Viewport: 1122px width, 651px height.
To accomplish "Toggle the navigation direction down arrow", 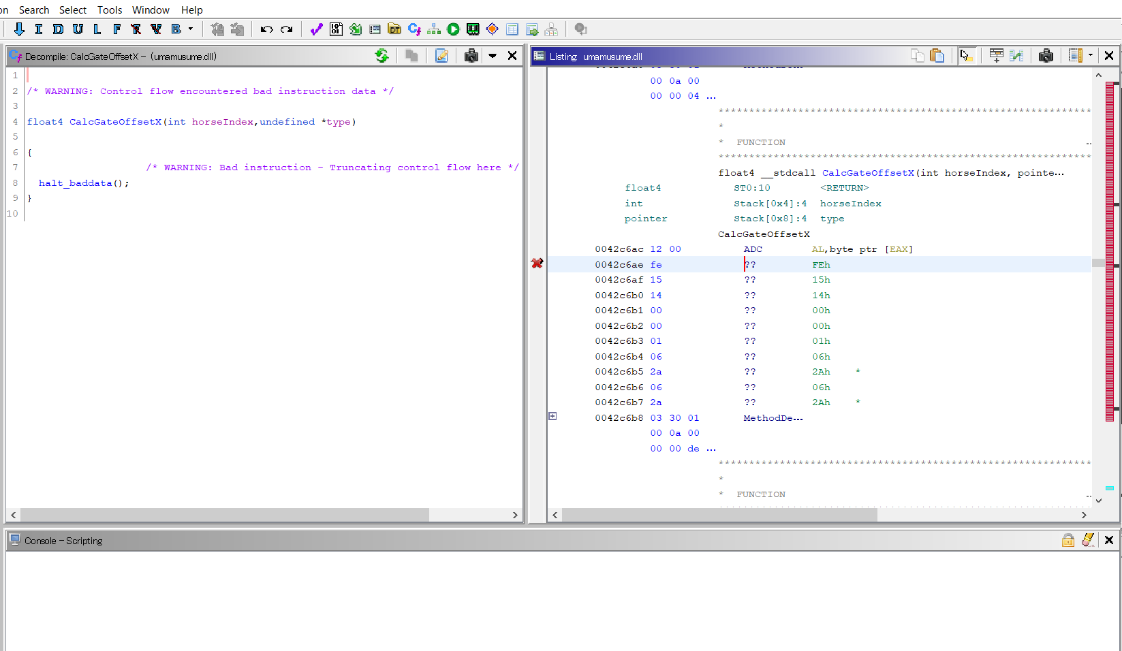I will (x=19, y=29).
